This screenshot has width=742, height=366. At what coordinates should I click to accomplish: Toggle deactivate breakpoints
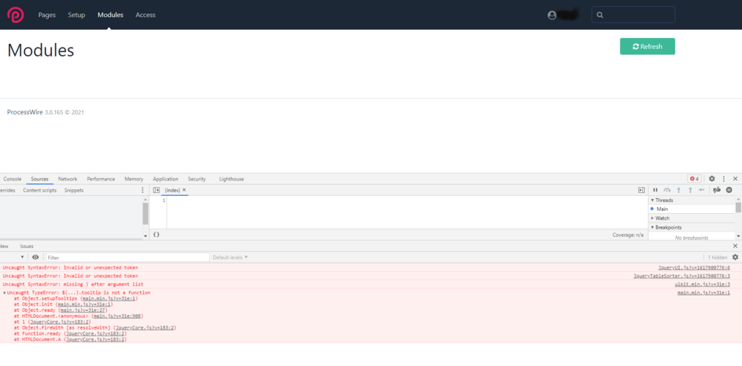point(717,190)
